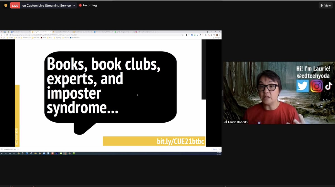Click Show all in the downloads bar

[214, 149]
